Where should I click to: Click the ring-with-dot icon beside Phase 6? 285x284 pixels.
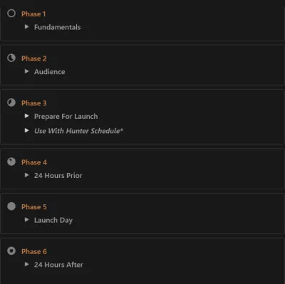click(11, 251)
